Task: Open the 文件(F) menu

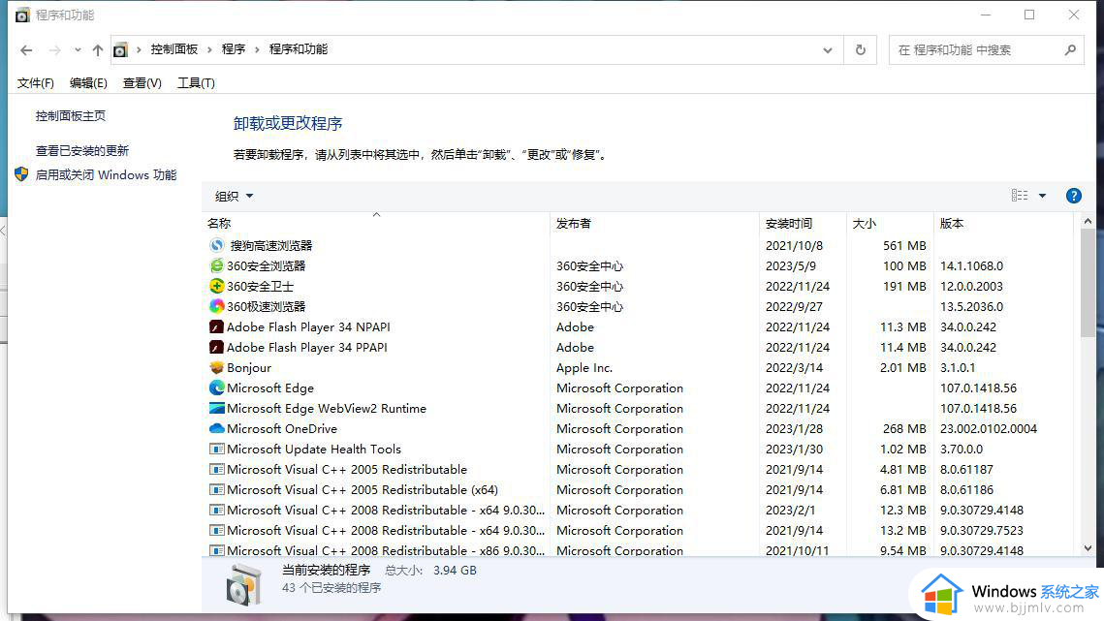Action: pos(35,83)
